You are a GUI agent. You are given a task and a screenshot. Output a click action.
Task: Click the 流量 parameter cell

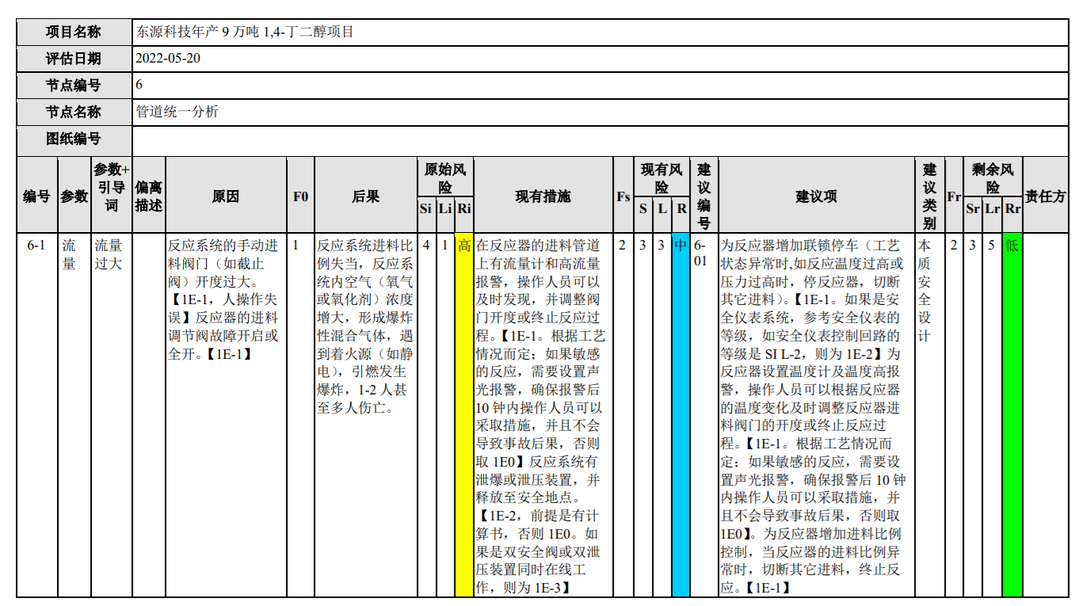click(x=74, y=414)
